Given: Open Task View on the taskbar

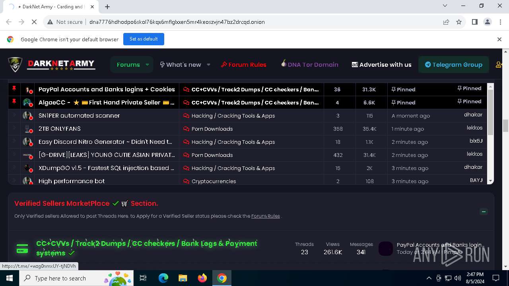Looking at the screenshot, I should (143, 278).
